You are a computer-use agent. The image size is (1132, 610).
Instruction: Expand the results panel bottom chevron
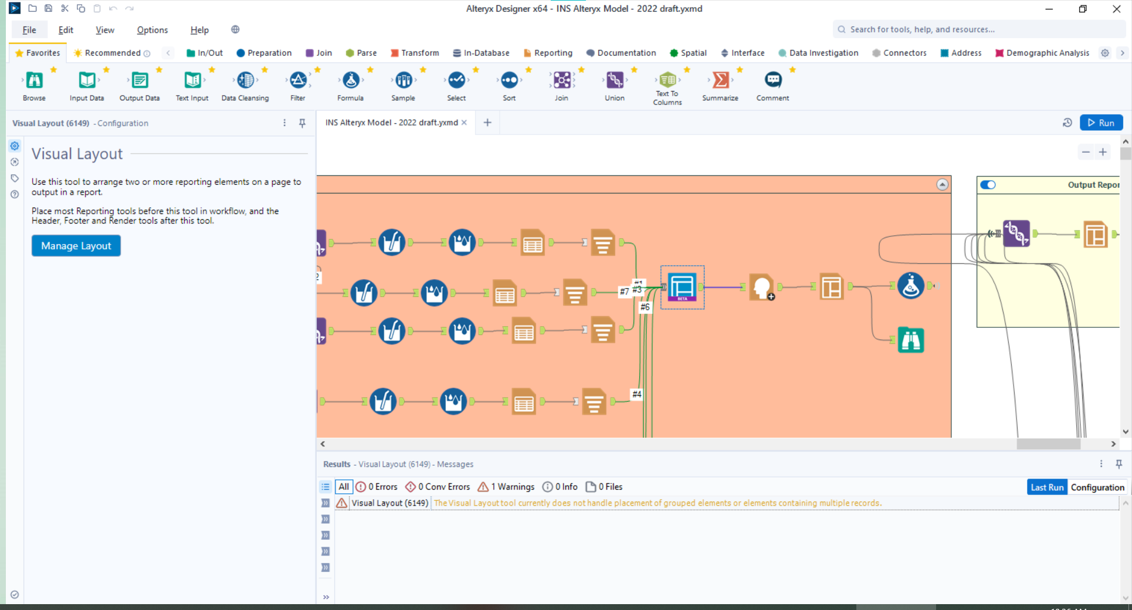pyautogui.click(x=326, y=597)
